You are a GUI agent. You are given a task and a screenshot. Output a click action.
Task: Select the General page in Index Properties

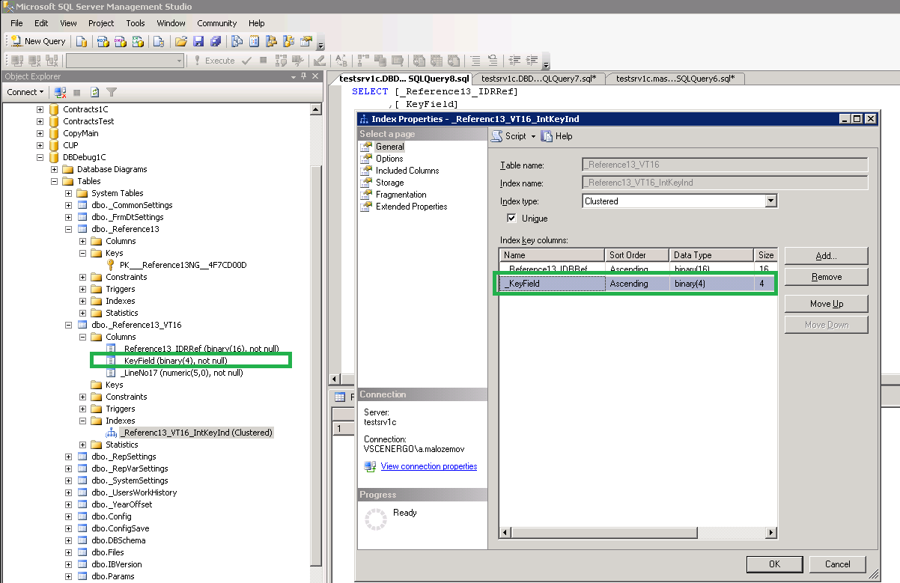(x=389, y=147)
